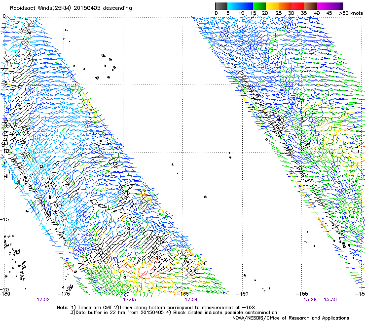The height and width of the screenshot is (321, 365).
Task: Click the green 15-20 knots legend segment
Action: [259, 6]
